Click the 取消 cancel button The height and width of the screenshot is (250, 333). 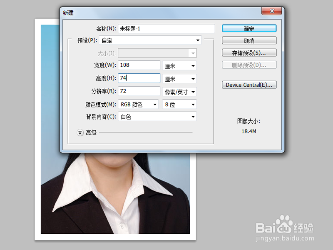pos(249,40)
